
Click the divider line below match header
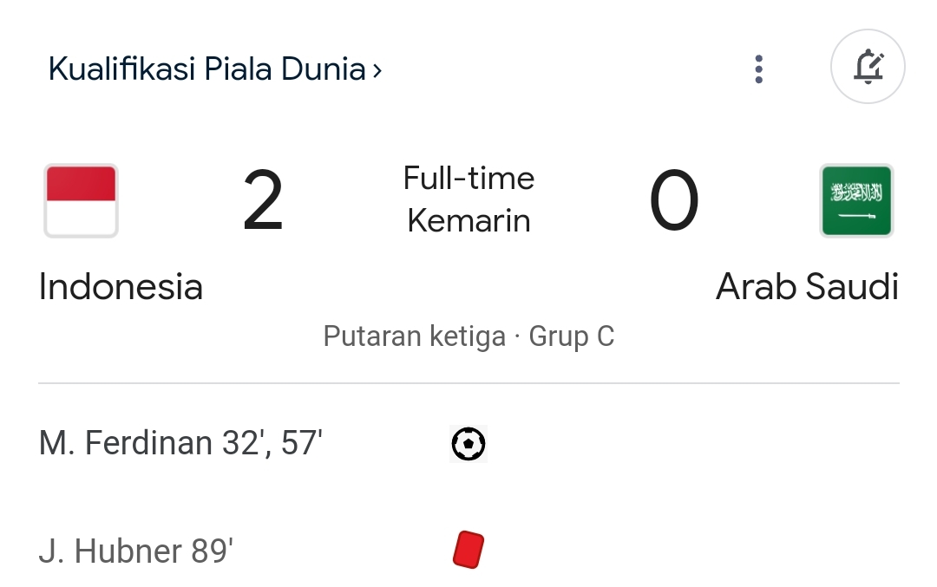click(468, 382)
